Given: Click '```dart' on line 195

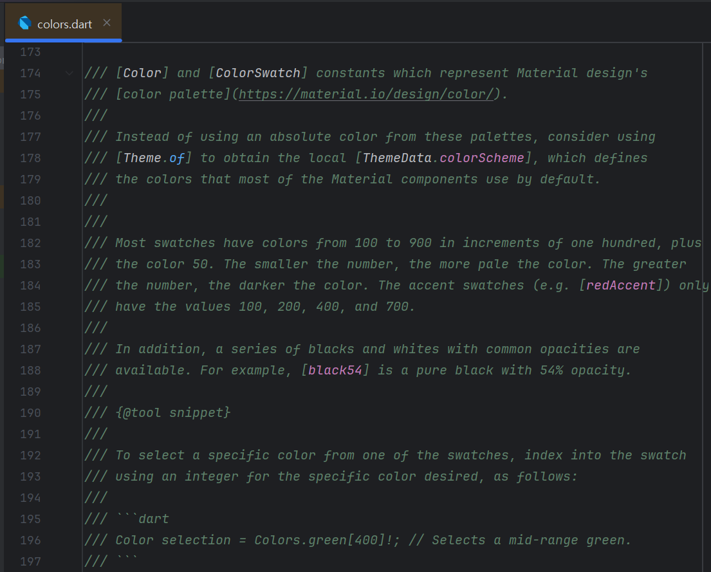Looking at the screenshot, I should coord(142,519).
